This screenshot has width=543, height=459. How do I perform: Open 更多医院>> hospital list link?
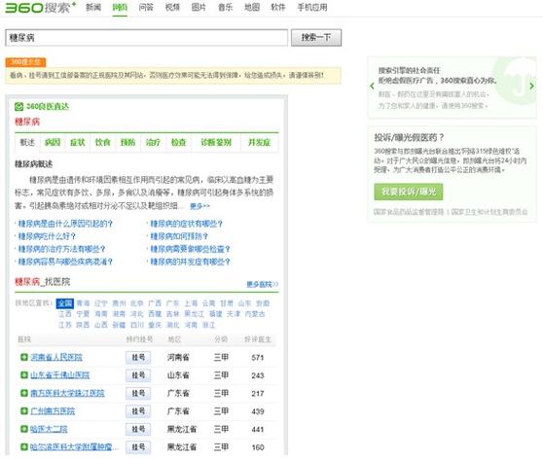pyautogui.click(x=263, y=285)
